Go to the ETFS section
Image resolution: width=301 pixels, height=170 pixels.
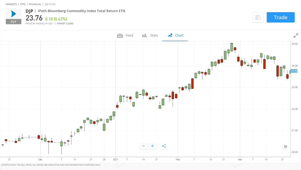(x=23, y=4)
